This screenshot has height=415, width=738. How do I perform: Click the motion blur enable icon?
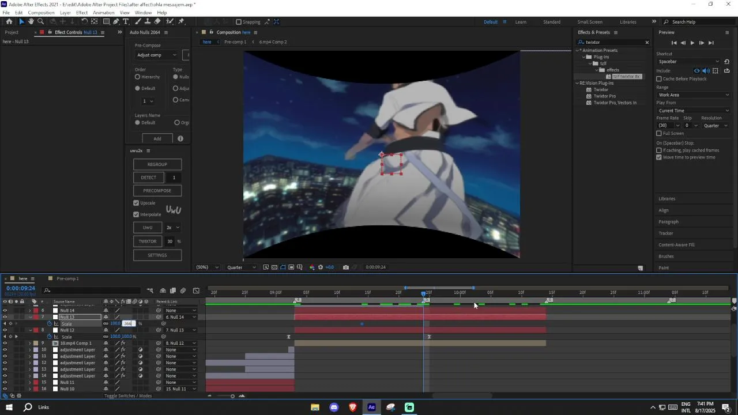(183, 290)
